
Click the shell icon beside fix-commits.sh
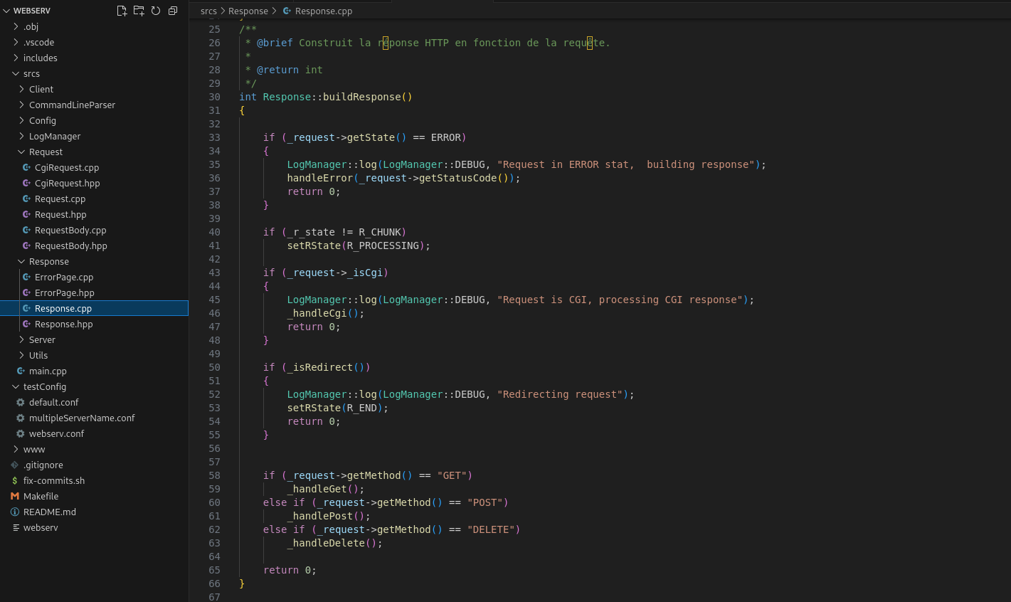click(15, 480)
